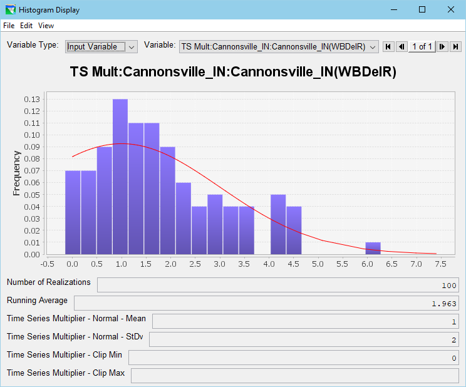The height and width of the screenshot is (387, 466).
Task: Click the '1 of 1' index field
Action: 422,47
